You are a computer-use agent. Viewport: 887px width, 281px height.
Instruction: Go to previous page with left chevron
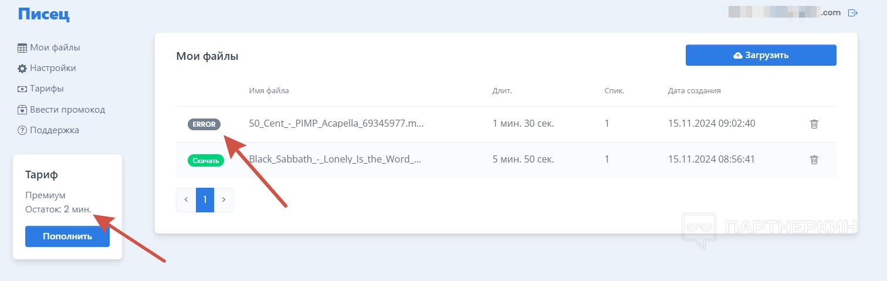[186, 199]
